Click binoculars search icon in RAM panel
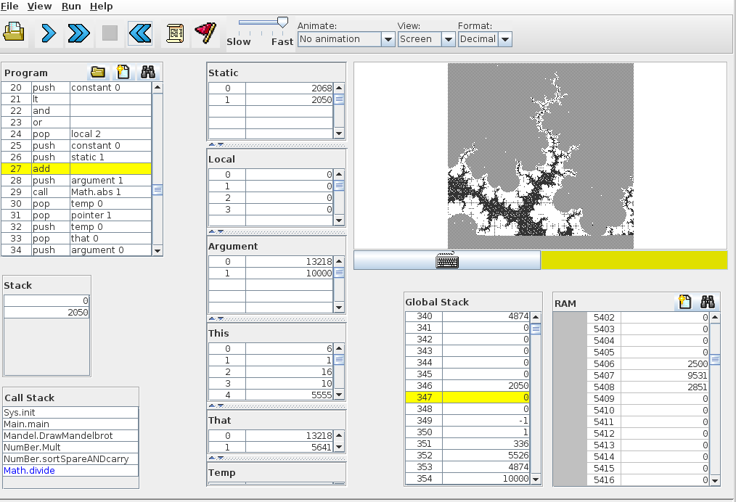Image resolution: width=736 pixels, height=502 pixels. [x=708, y=303]
